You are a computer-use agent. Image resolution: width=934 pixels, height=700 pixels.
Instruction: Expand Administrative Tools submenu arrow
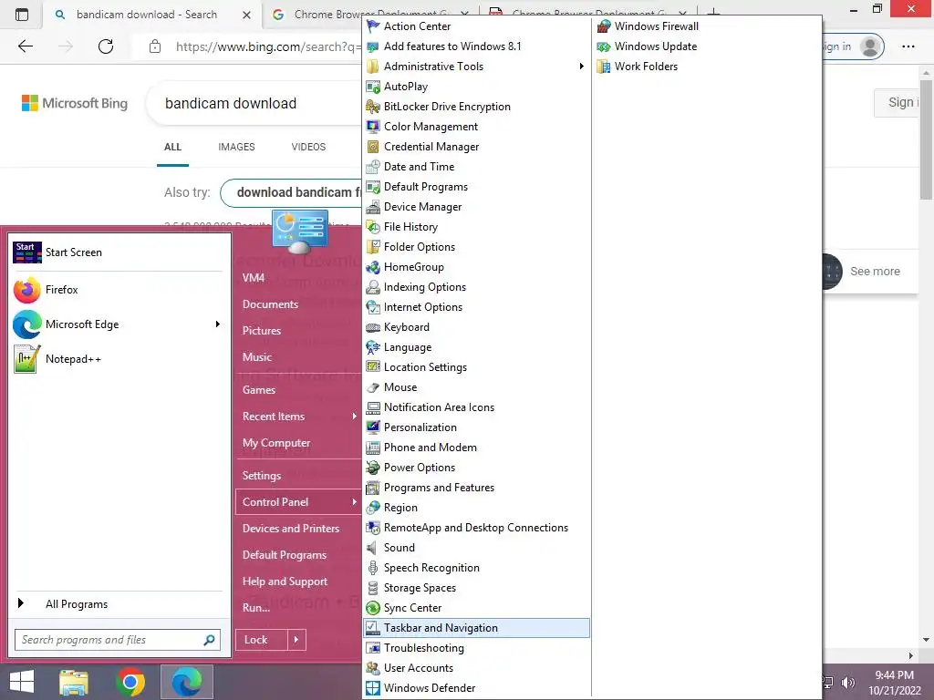581,66
